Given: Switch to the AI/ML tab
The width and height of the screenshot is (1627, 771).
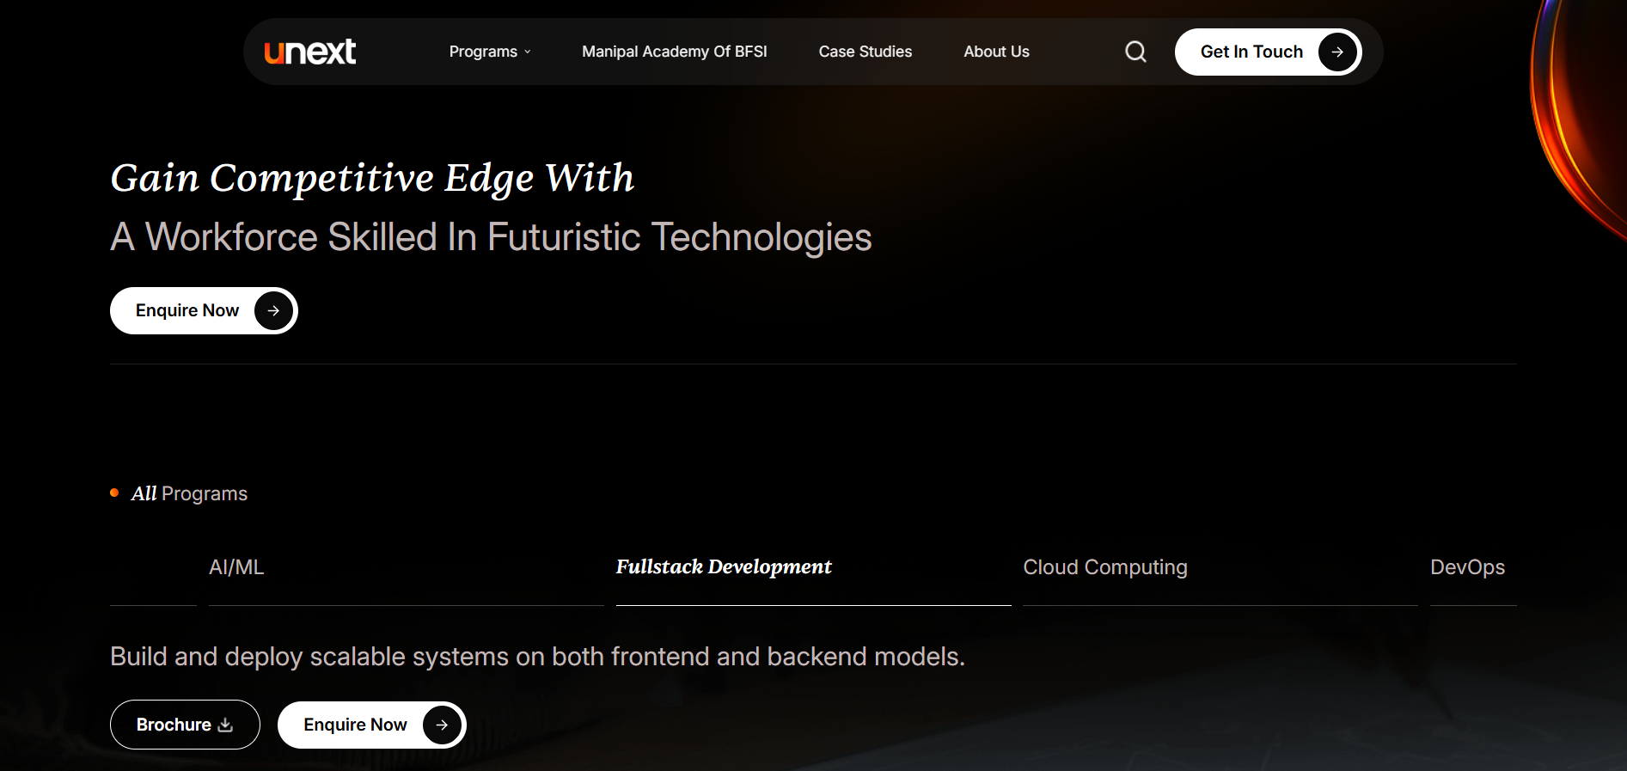Looking at the screenshot, I should point(236,567).
